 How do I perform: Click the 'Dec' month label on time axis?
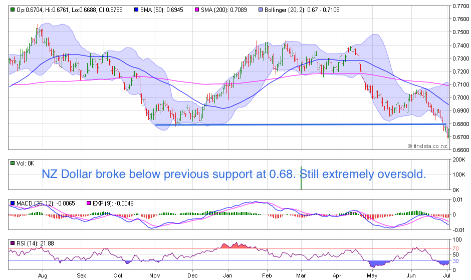pyautogui.click(x=192, y=275)
